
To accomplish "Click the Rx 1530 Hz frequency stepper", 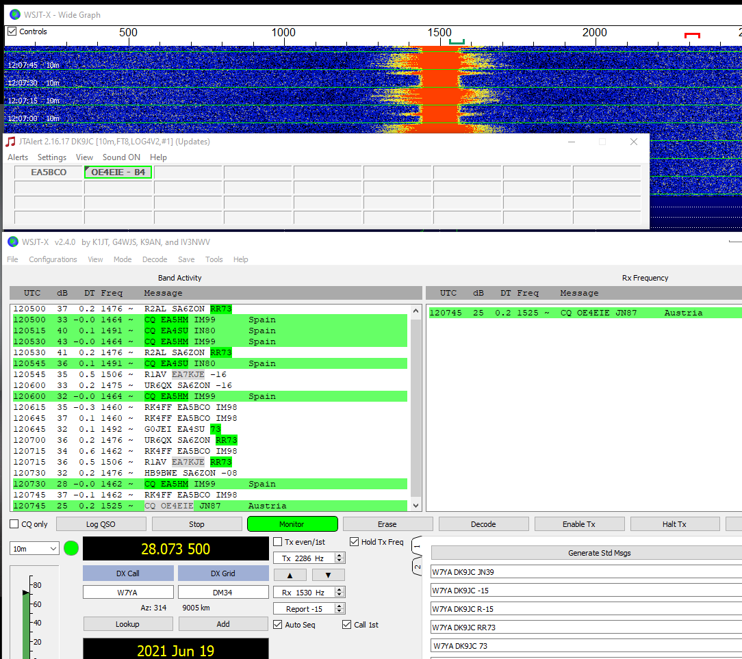I will coord(339,593).
